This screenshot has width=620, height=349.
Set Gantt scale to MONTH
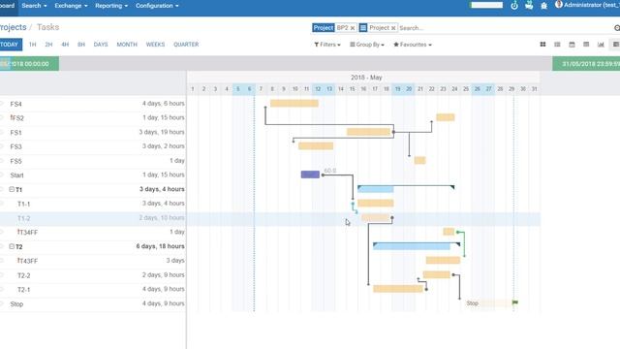[127, 45]
